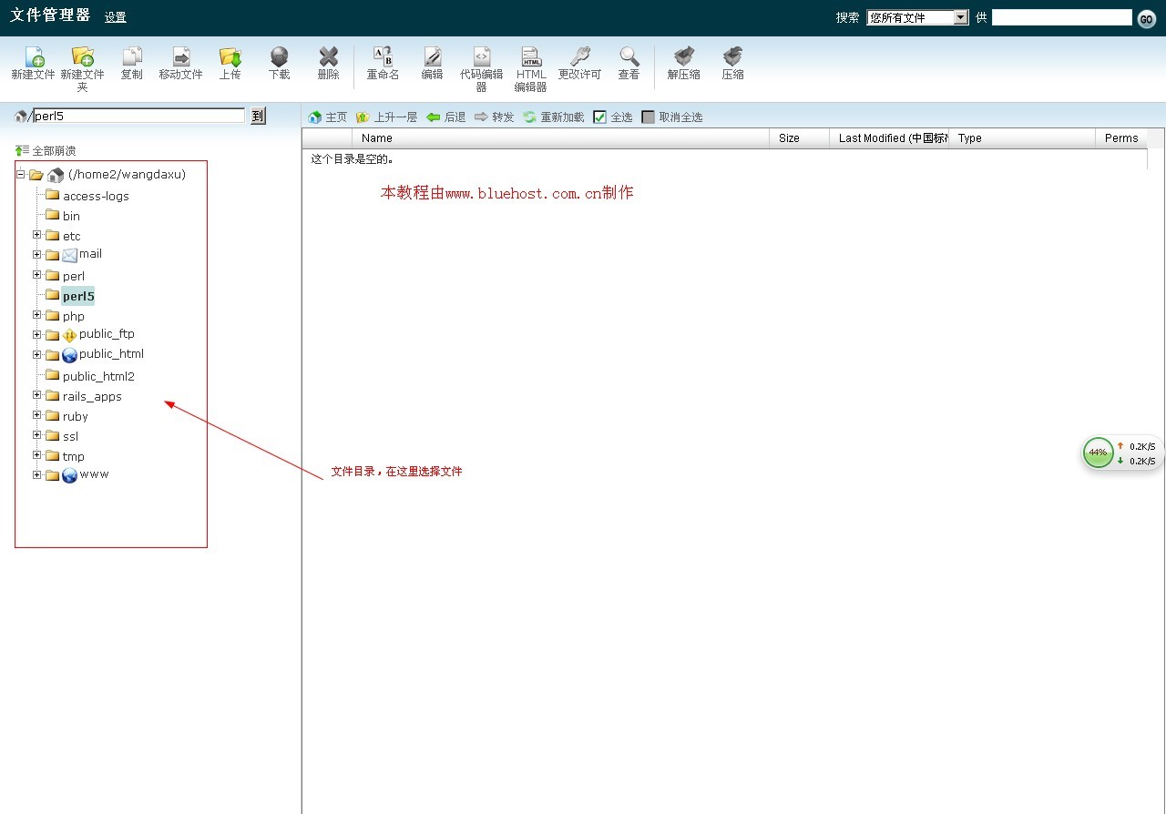
Task: Click the New File (新建文件) icon
Action: (34, 58)
